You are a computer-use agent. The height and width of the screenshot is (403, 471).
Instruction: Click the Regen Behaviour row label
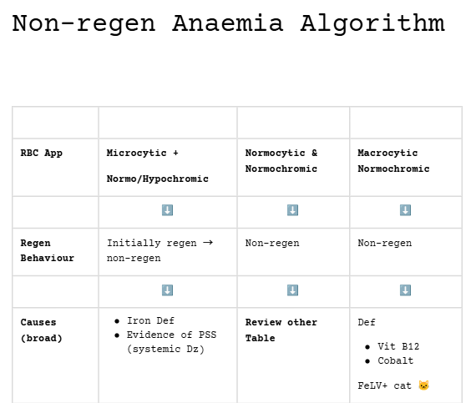(47, 250)
